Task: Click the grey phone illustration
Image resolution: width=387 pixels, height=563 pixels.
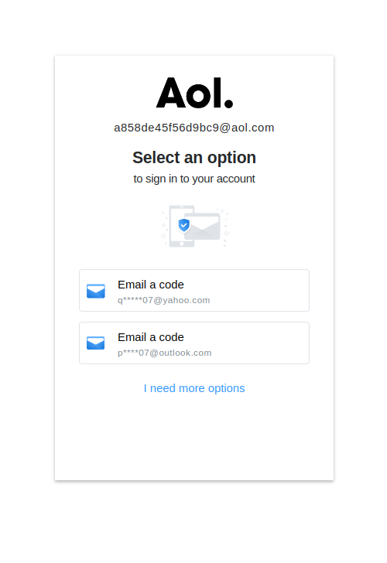Action: pyautogui.click(x=178, y=226)
